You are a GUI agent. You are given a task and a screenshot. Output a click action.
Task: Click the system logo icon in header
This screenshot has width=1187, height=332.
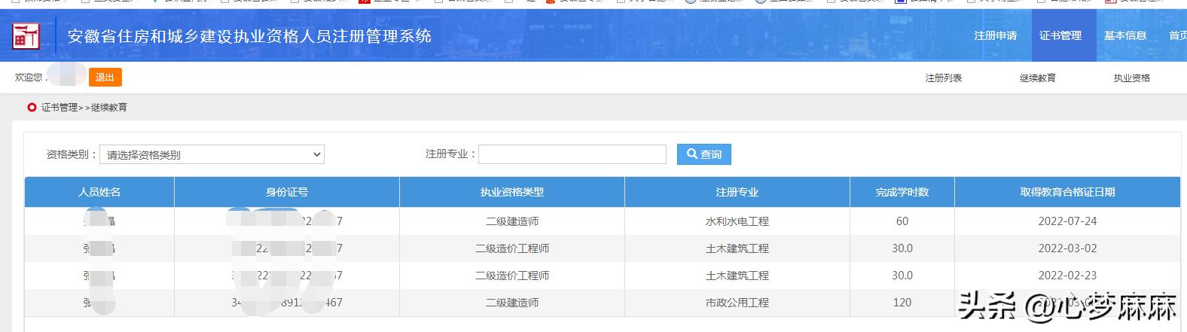coord(26,35)
